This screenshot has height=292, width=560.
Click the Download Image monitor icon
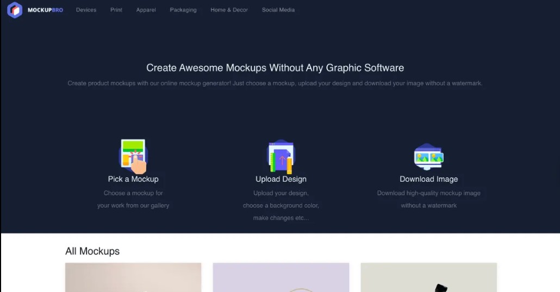point(428,157)
